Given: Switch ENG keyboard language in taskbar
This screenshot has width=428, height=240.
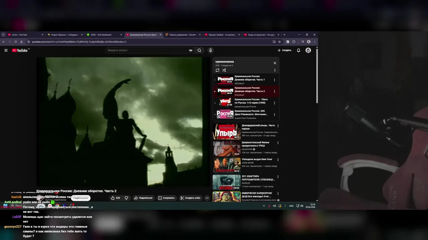Looking at the screenshot, I should (291, 206).
